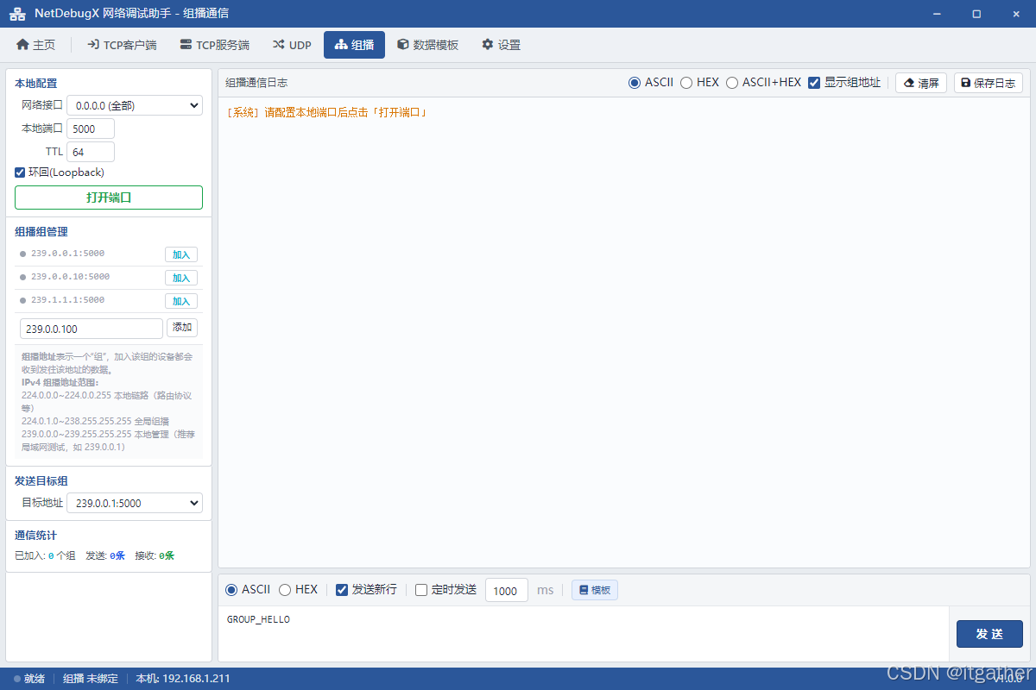Screen dimensions: 1036x690
Task: Enable the 定时发送 checkbox
Action: click(x=421, y=590)
